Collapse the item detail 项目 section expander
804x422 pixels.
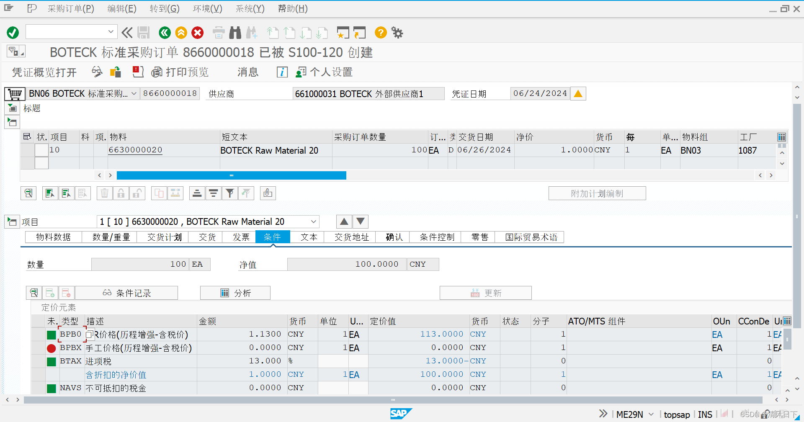point(12,221)
